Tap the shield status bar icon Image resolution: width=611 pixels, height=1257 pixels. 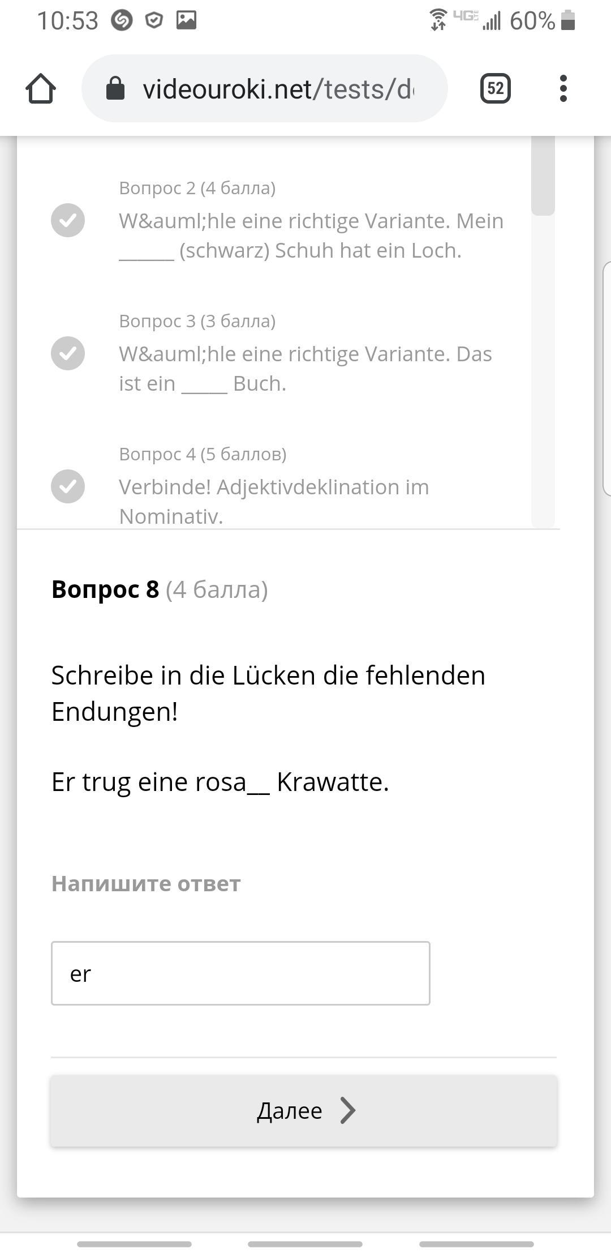154,20
